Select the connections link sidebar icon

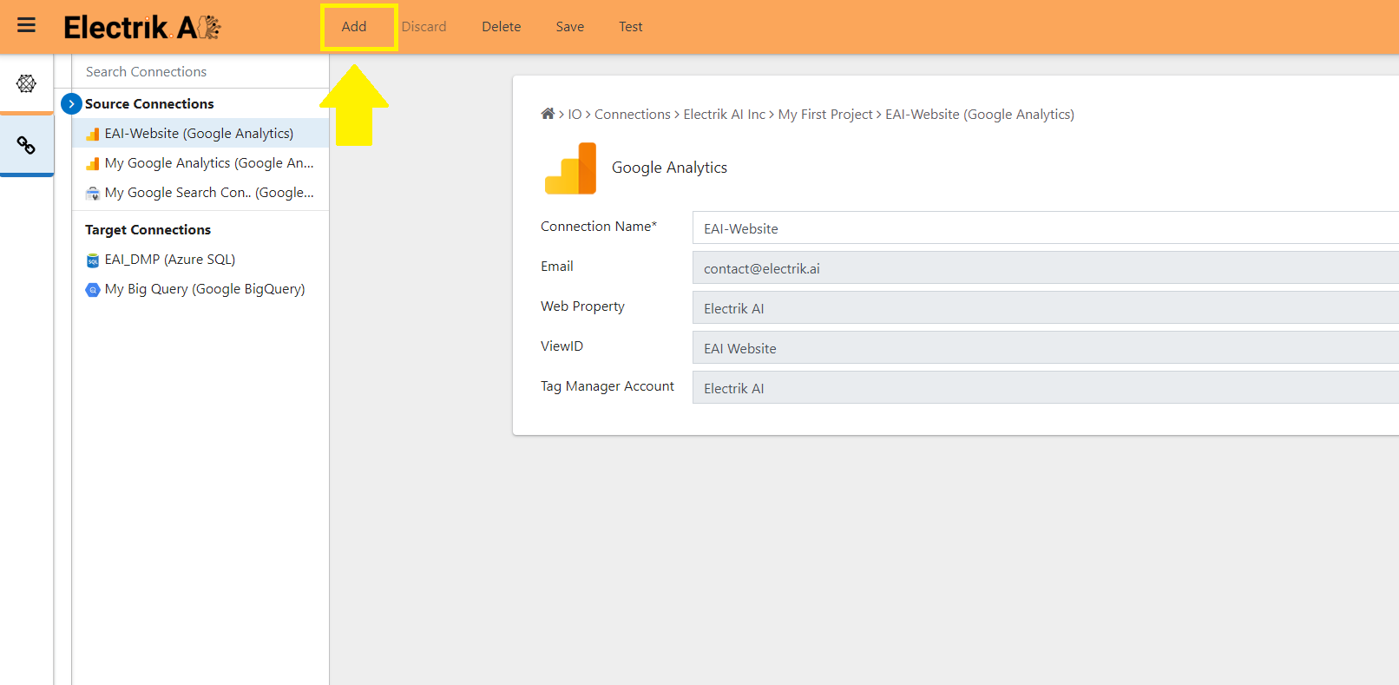[x=26, y=145]
